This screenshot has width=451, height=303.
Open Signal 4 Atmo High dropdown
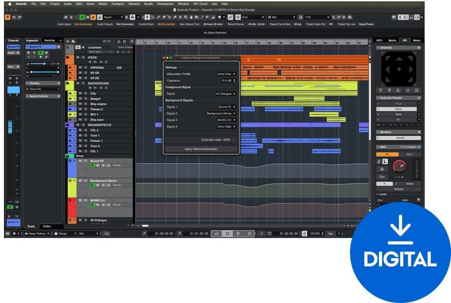pyautogui.click(x=227, y=126)
